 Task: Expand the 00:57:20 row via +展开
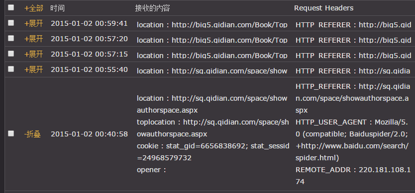(34, 39)
